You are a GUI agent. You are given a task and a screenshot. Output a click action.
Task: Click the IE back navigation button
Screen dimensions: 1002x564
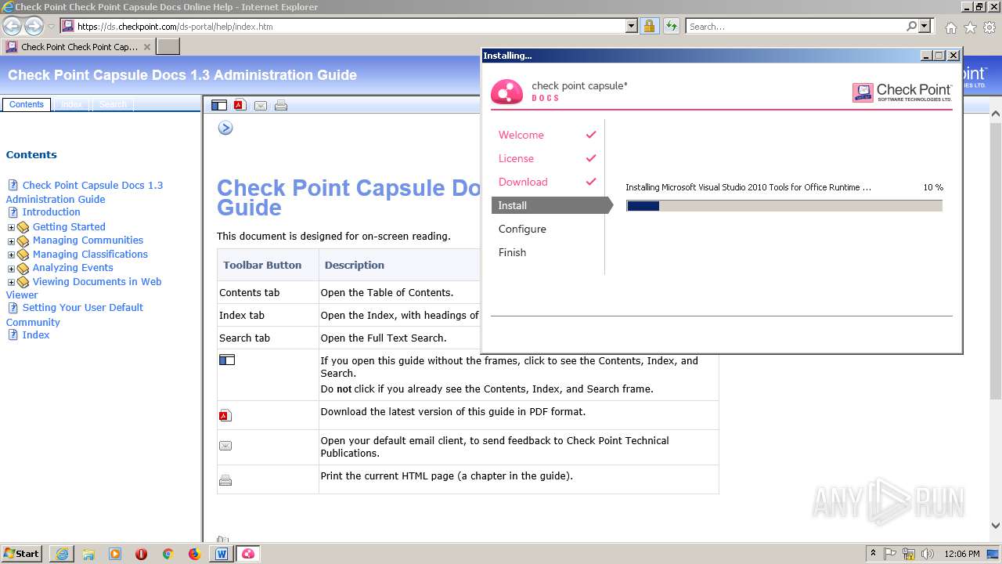(13, 26)
